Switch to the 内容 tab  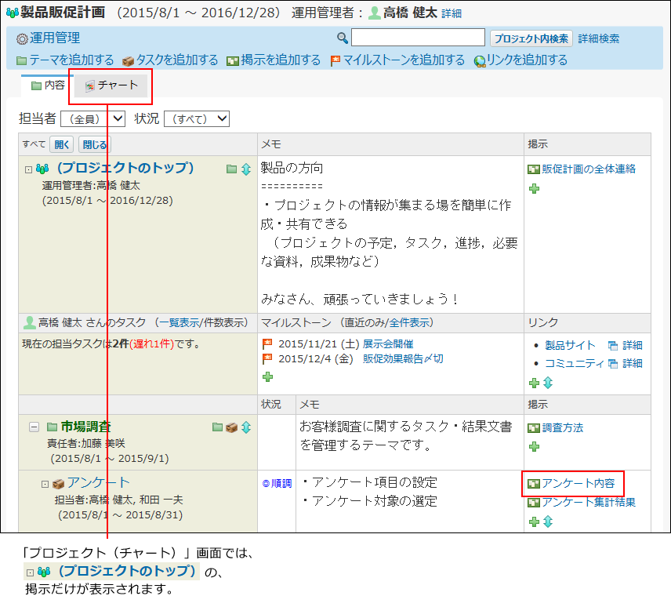coord(48,85)
